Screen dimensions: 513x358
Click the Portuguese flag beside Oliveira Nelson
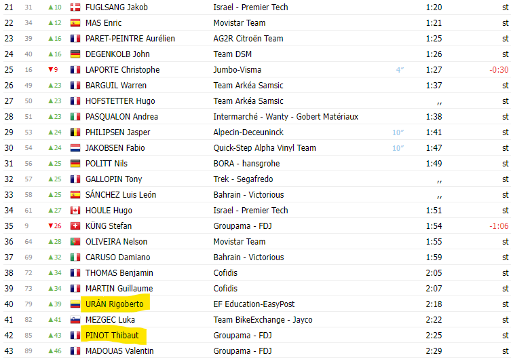coord(75,242)
